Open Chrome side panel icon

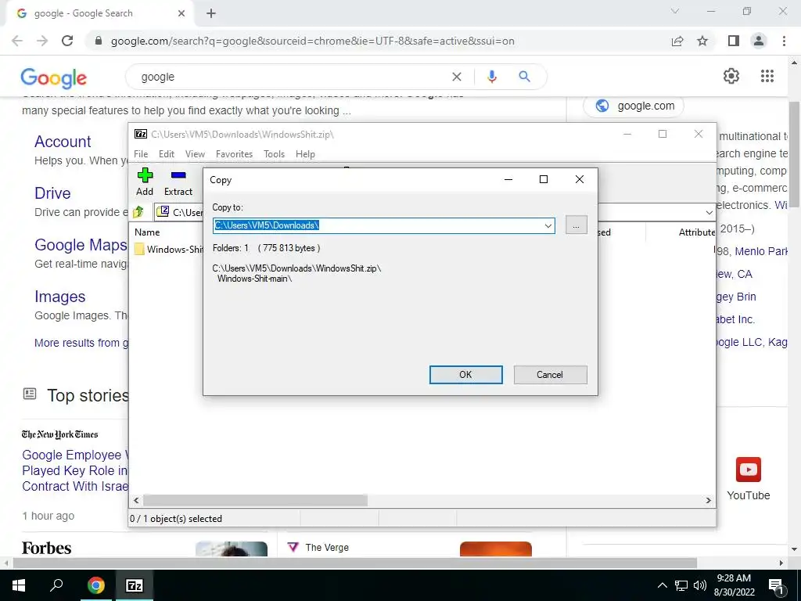click(734, 41)
